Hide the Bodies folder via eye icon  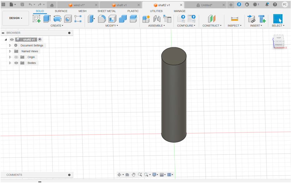tap(16, 63)
